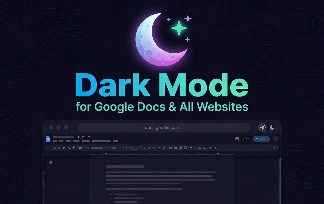Viewport: 324px width, 204px height.
Task: Click the Print icon in the toolbar
Action: coord(64,148)
